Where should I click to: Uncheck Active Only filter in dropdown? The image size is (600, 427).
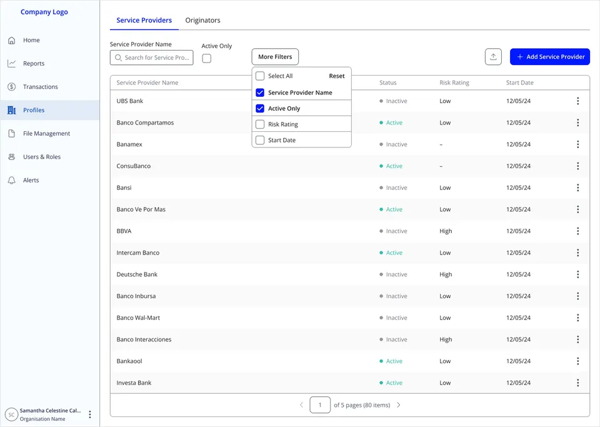[260, 108]
